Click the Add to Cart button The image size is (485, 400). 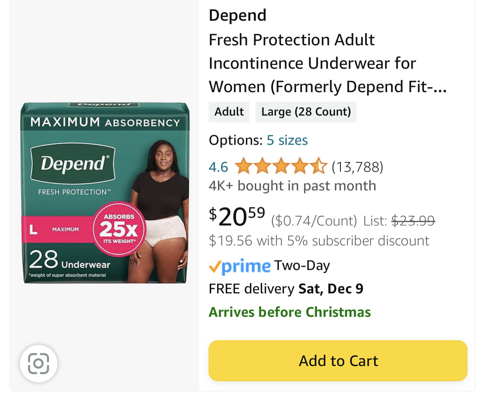pos(338,361)
